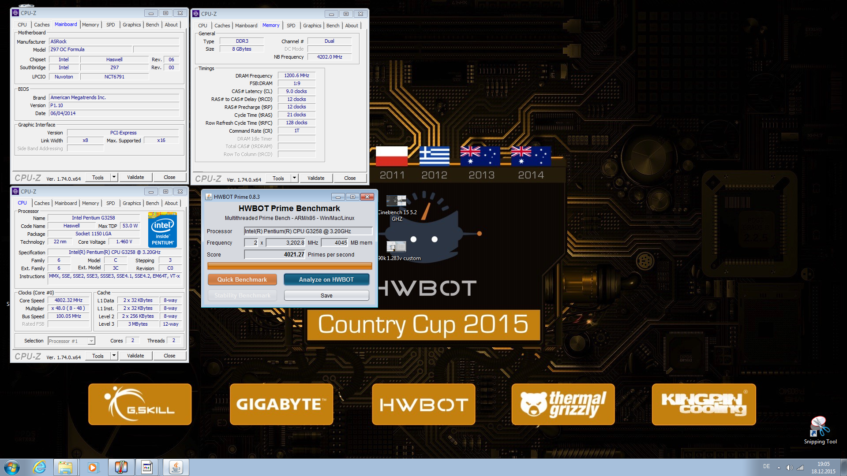Open Bench tab in CPU-Z CPU window

pos(152,203)
